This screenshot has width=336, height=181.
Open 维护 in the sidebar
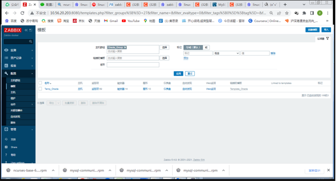13,98
